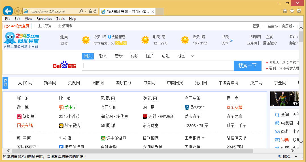Click the 爱淘宝 shop icon
This screenshot has height=162, width=306.
point(61,108)
